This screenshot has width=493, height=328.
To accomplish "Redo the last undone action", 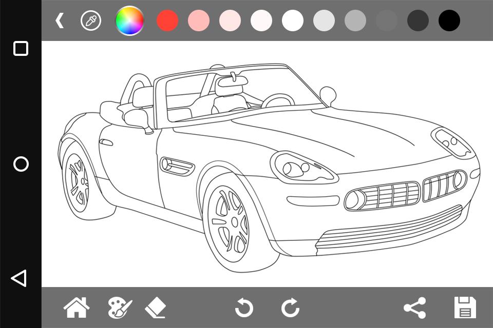I will [290, 307].
